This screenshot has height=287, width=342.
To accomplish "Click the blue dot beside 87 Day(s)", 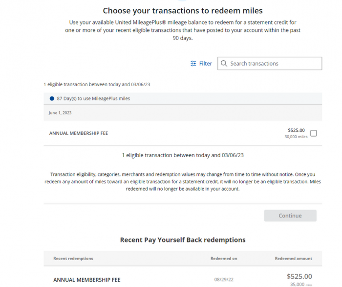I will [52, 98].
